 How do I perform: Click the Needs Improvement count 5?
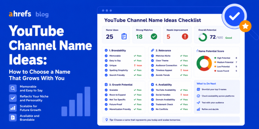(x=168, y=37)
